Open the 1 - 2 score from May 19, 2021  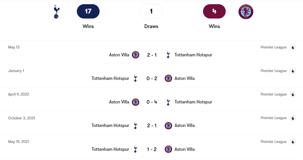point(152,149)
